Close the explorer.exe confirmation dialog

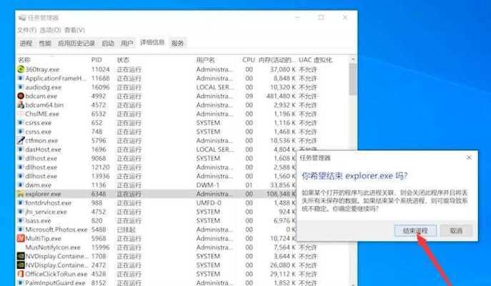469,157
